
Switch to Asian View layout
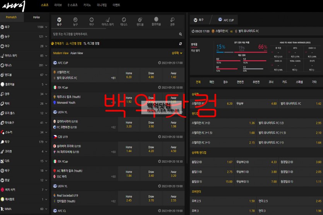[x=77, y=53]
